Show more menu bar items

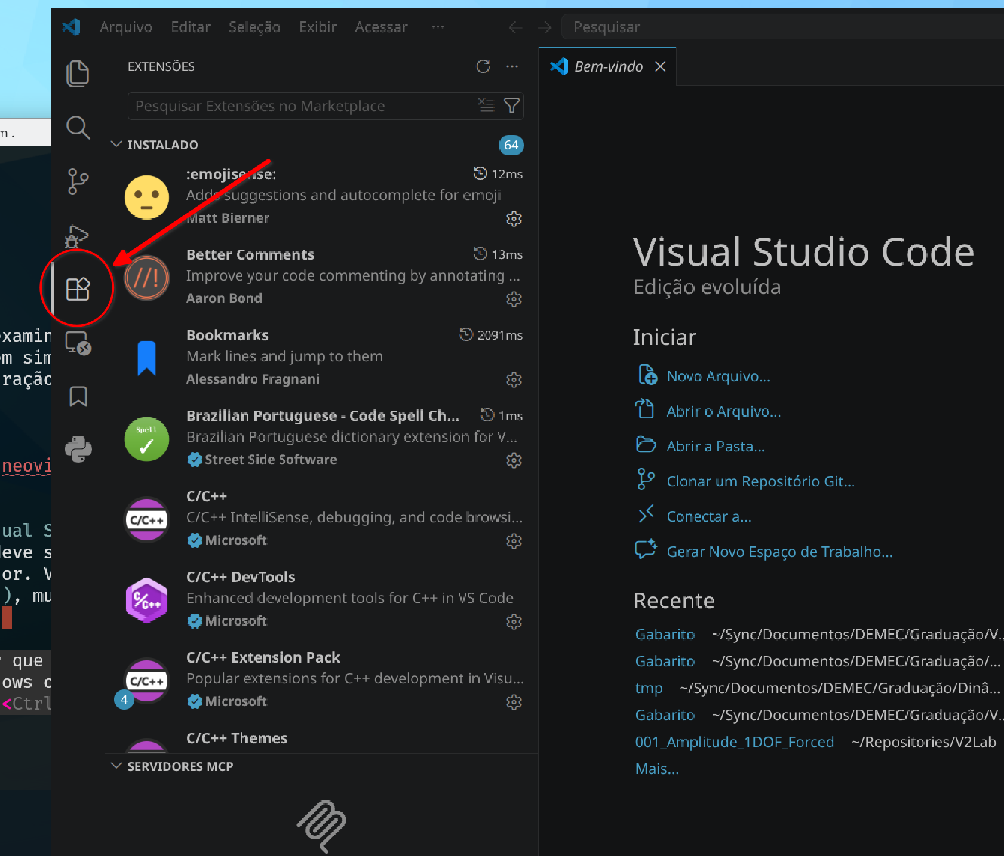coord(438,27)
